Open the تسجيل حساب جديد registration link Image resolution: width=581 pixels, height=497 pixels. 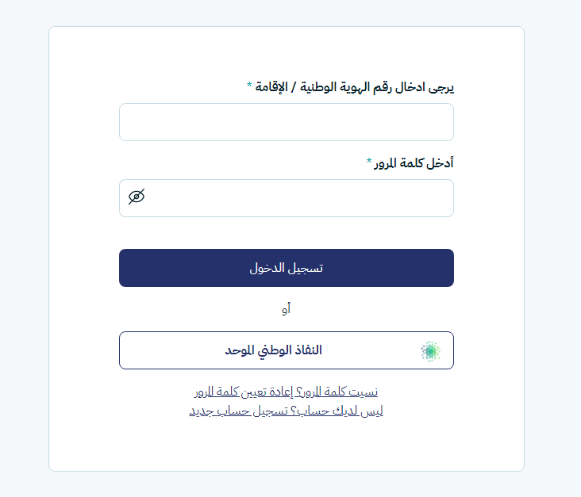tap(247, 411)
